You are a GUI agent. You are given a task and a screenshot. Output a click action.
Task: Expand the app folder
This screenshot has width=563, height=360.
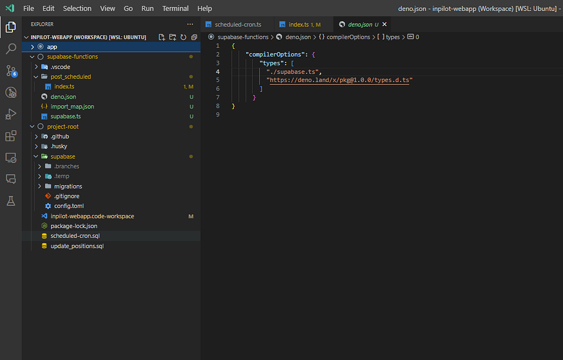[x=52, y=47]
